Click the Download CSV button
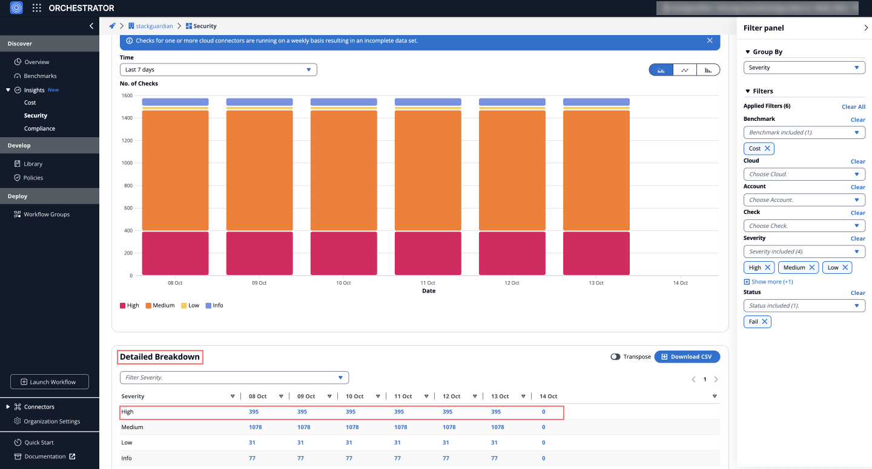 687,357
